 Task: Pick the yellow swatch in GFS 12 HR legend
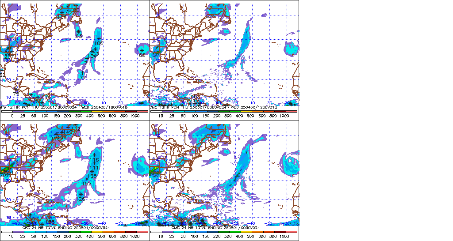tap(97, 111)
